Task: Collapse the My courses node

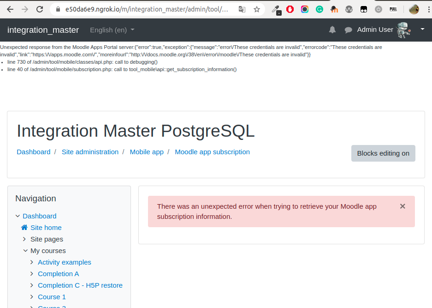Action: 25,251
